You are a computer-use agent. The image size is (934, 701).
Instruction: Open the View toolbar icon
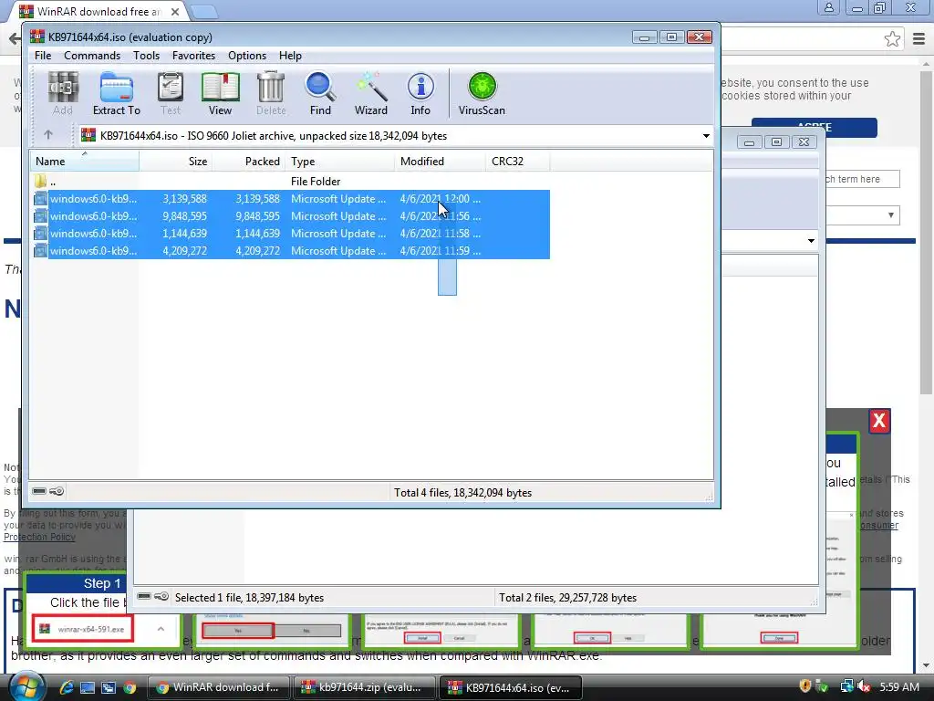pos(220,93)
